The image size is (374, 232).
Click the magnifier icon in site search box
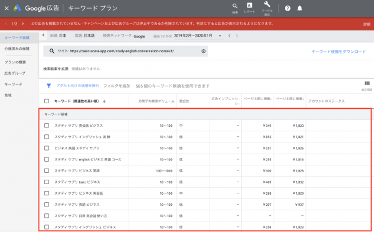[52, 51]
